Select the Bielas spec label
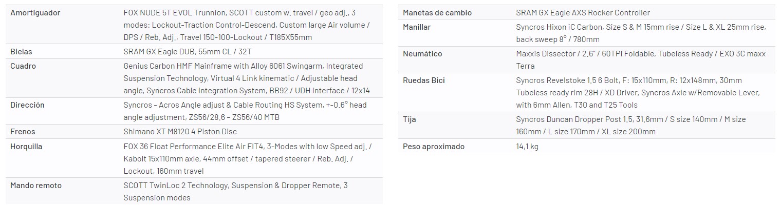The image size is (780, 205). click(x=22, y=52)
